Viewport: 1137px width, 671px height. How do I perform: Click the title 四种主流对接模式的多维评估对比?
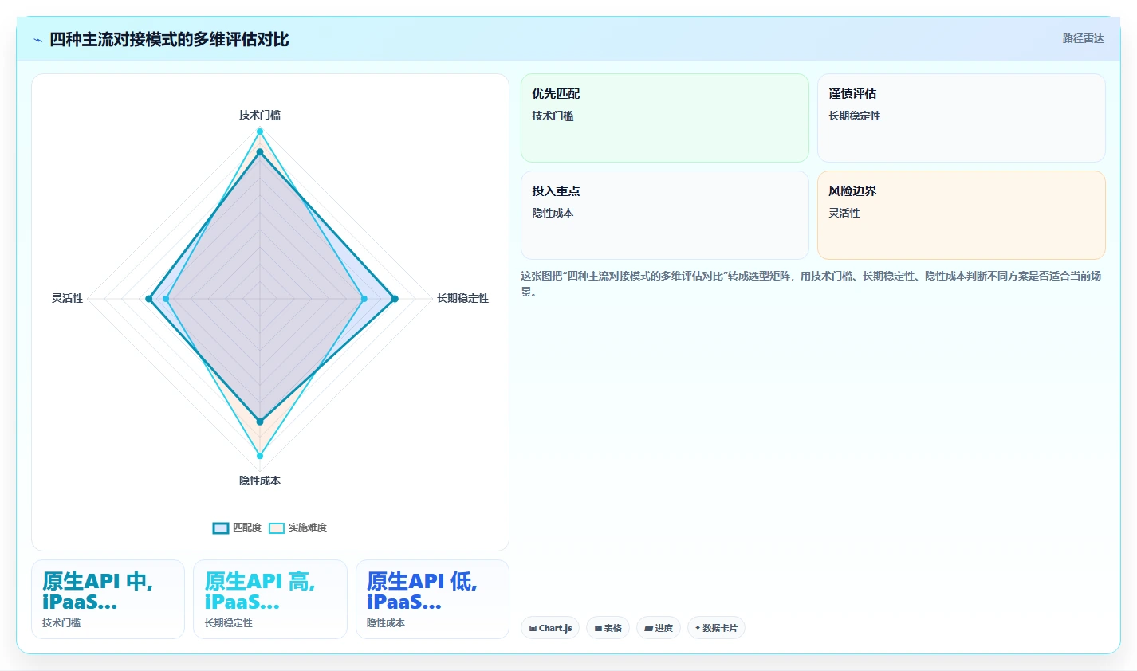click(169, 40)
